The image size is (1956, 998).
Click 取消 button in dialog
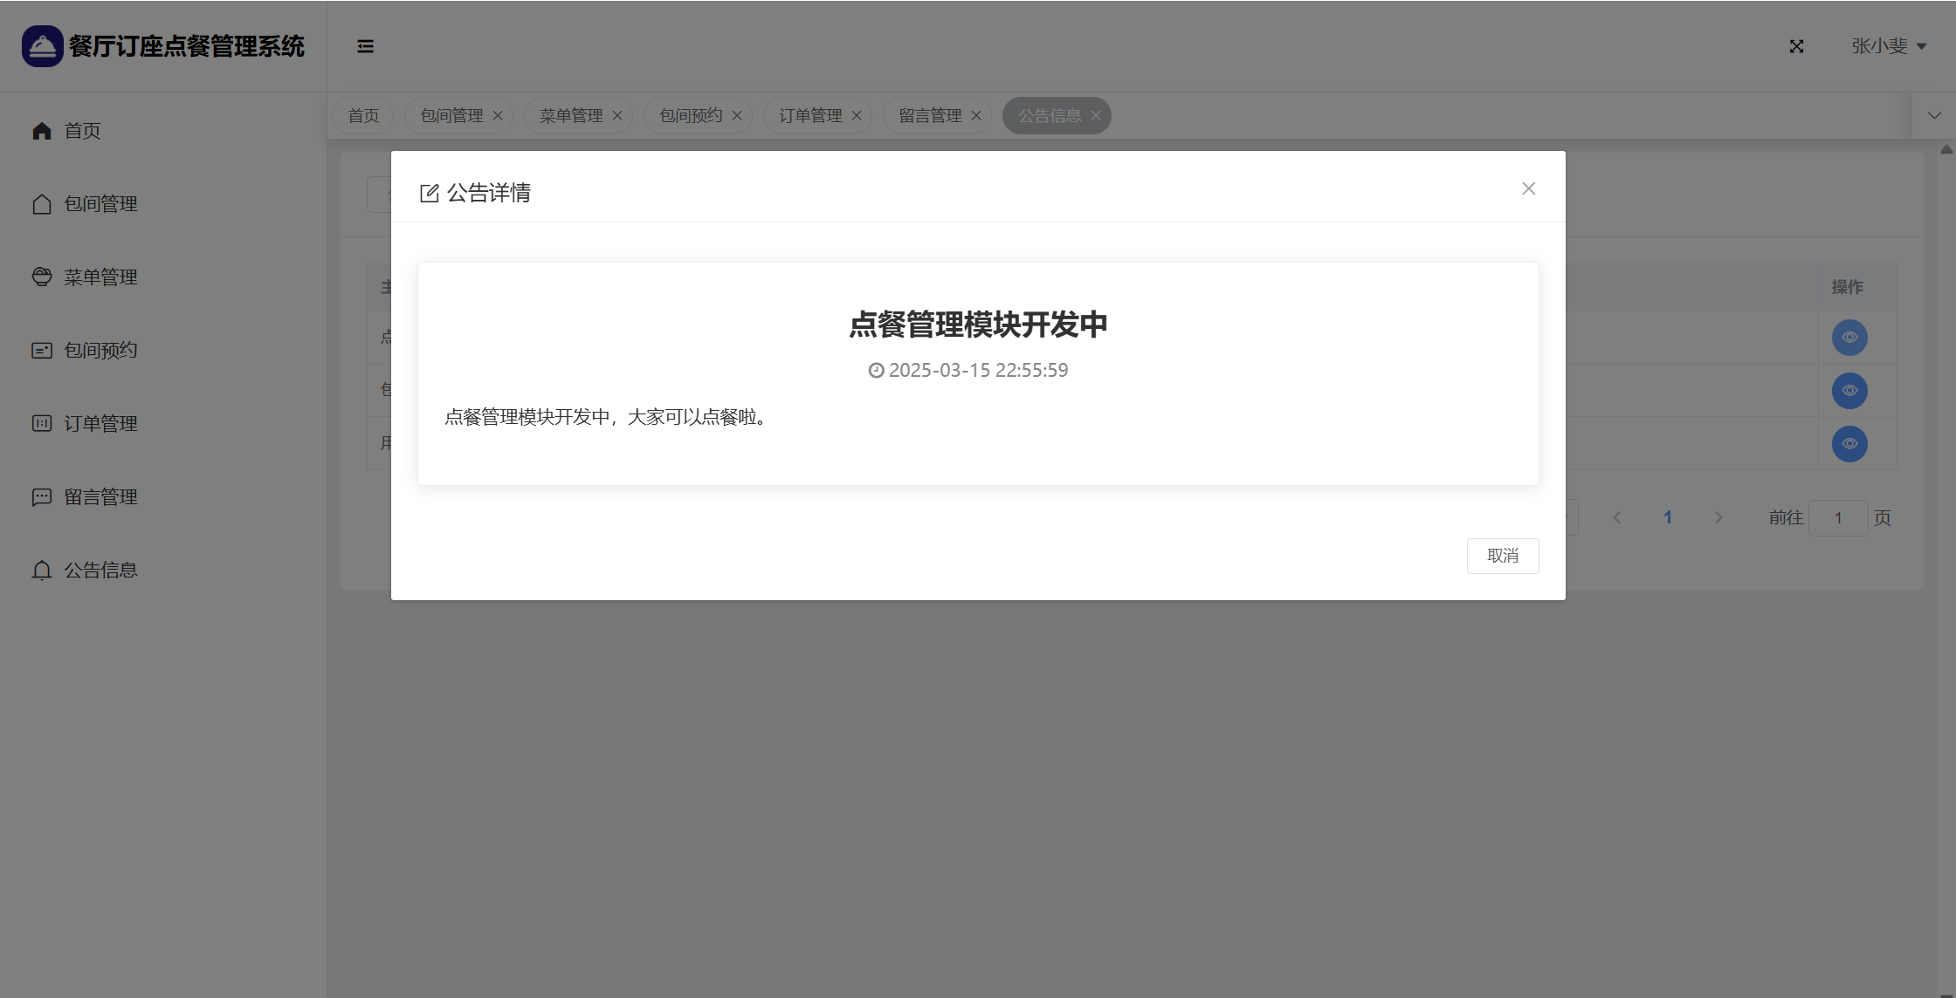(x=1502, y=556)
